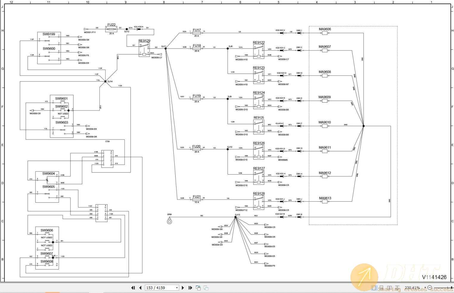Switch to continuous facing layout

397,288
